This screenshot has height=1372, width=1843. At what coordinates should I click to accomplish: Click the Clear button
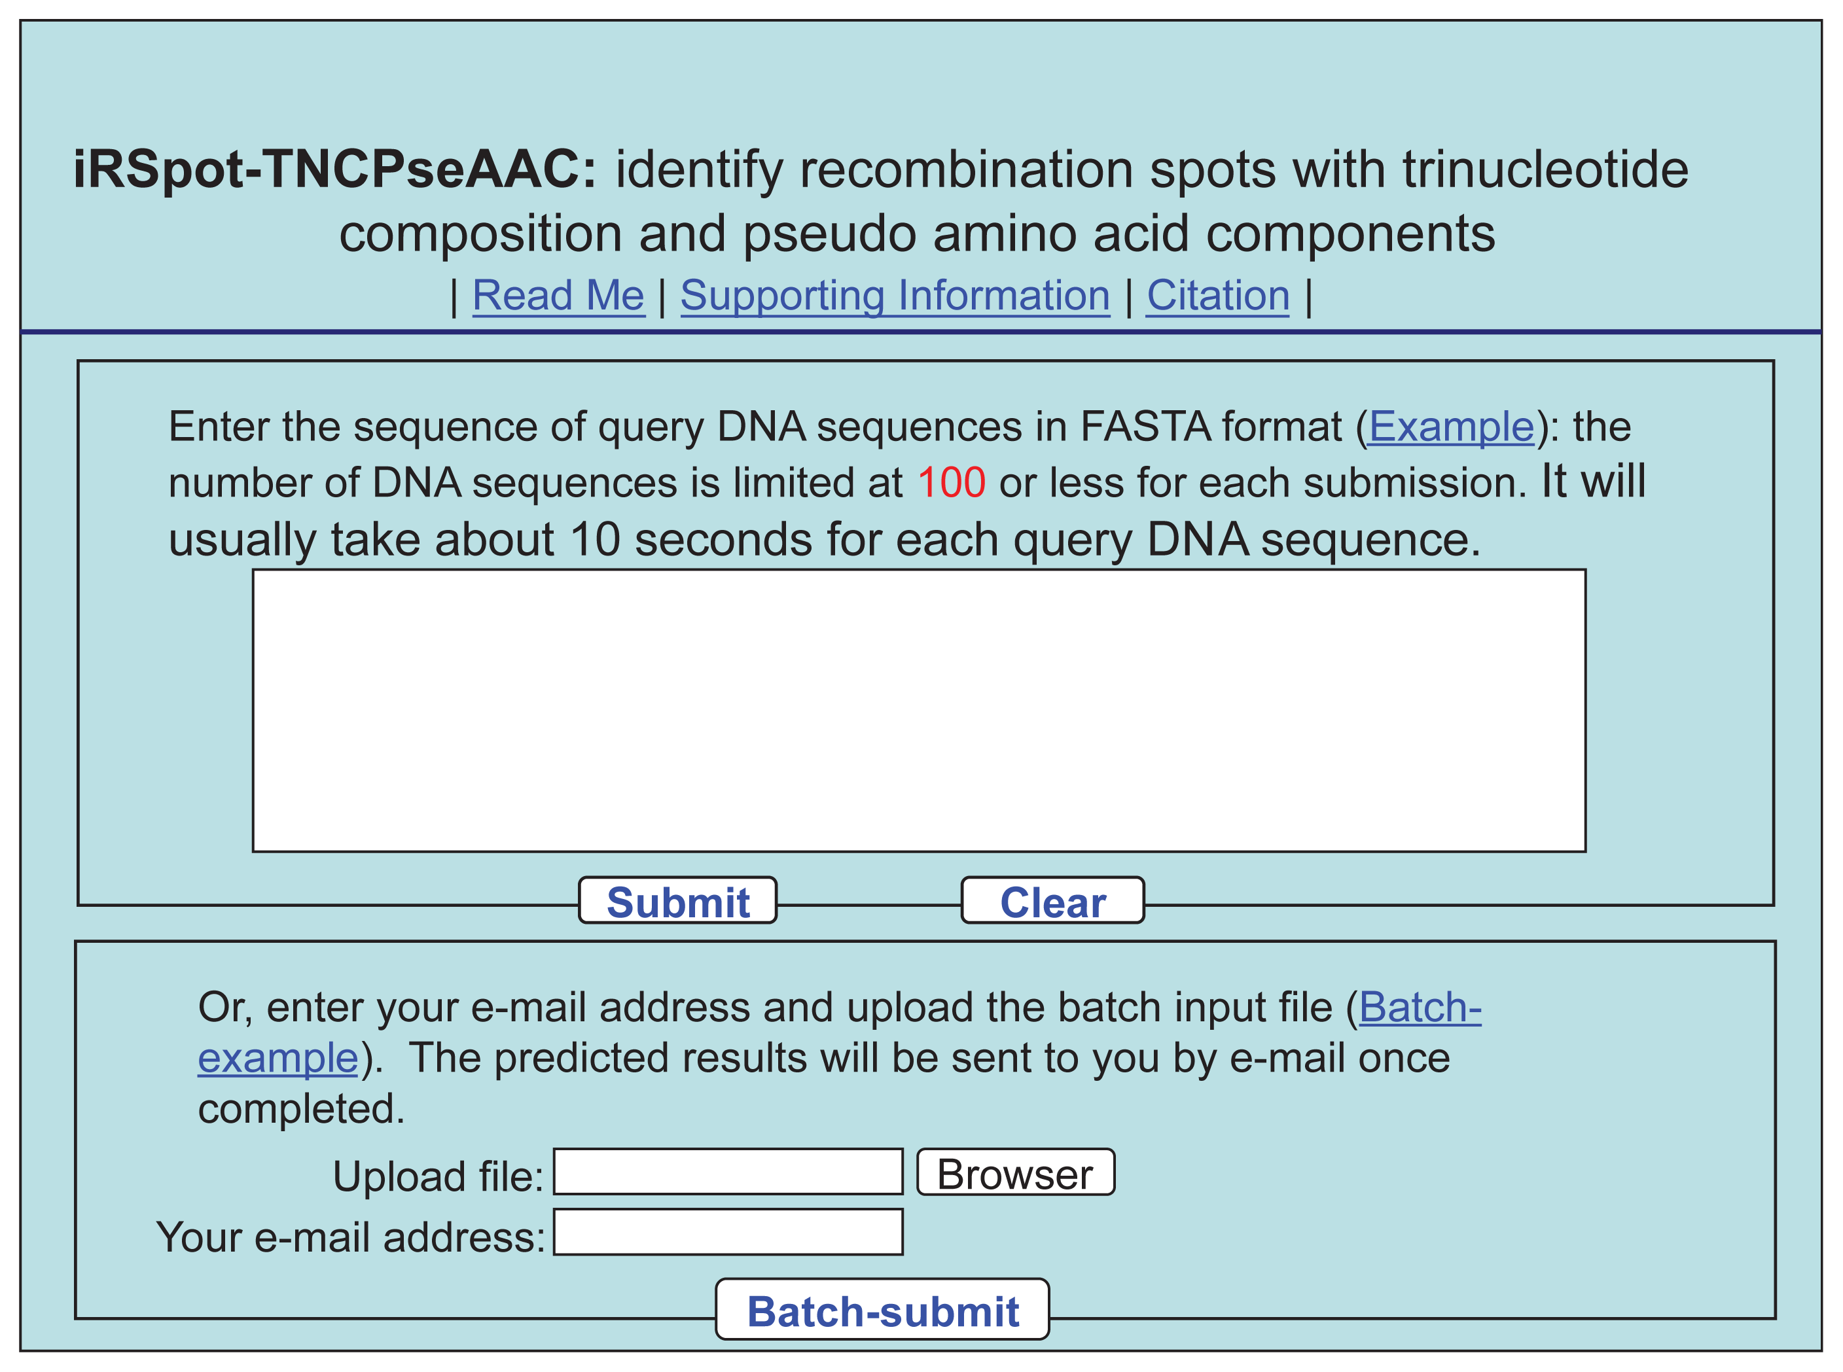1052,901
